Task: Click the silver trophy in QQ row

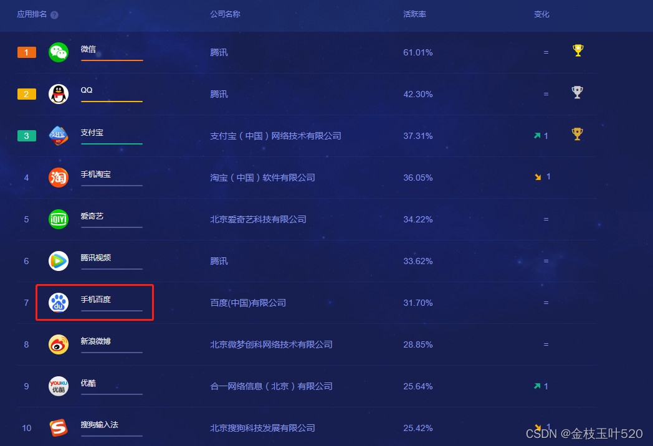Action: coord(577,92)
